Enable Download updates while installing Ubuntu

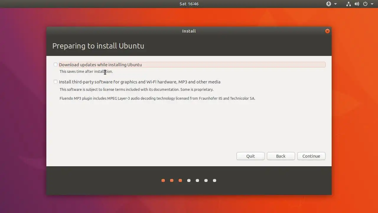[56, 64]
